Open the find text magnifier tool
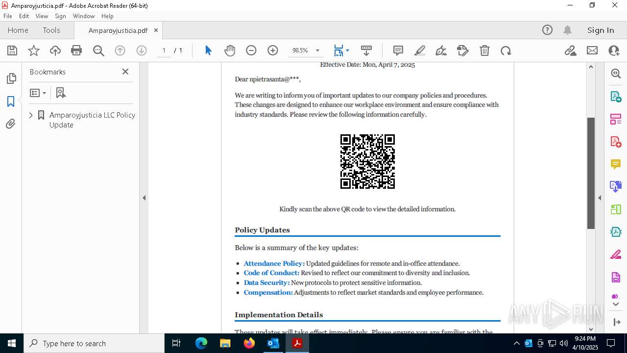The height and width of the screenshot is (353, 627). (98, 50)
